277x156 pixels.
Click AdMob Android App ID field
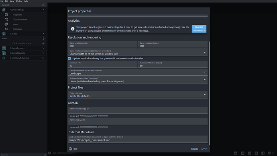(138, 110)
